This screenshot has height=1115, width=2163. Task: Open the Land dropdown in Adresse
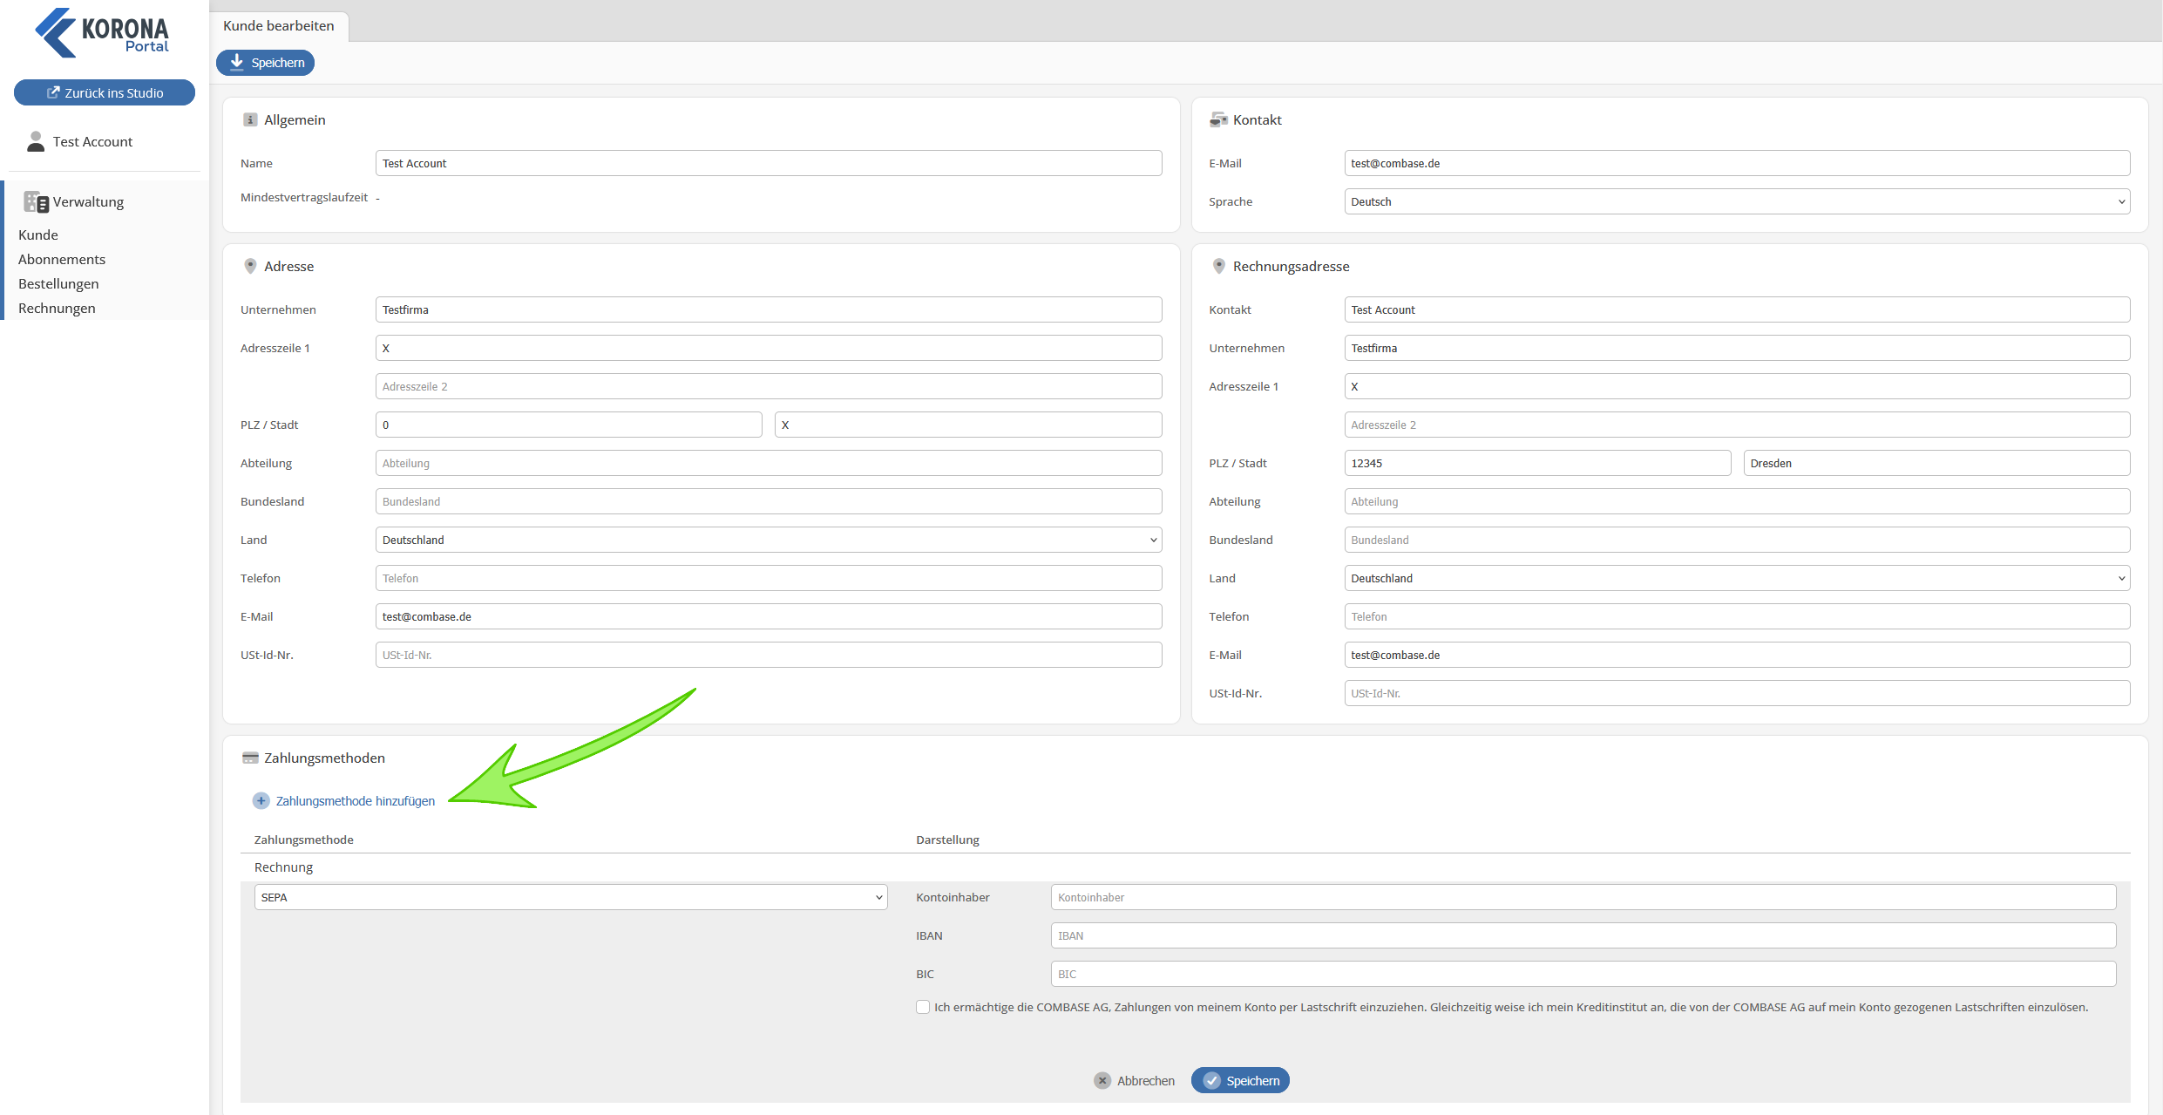pos(769,540)
